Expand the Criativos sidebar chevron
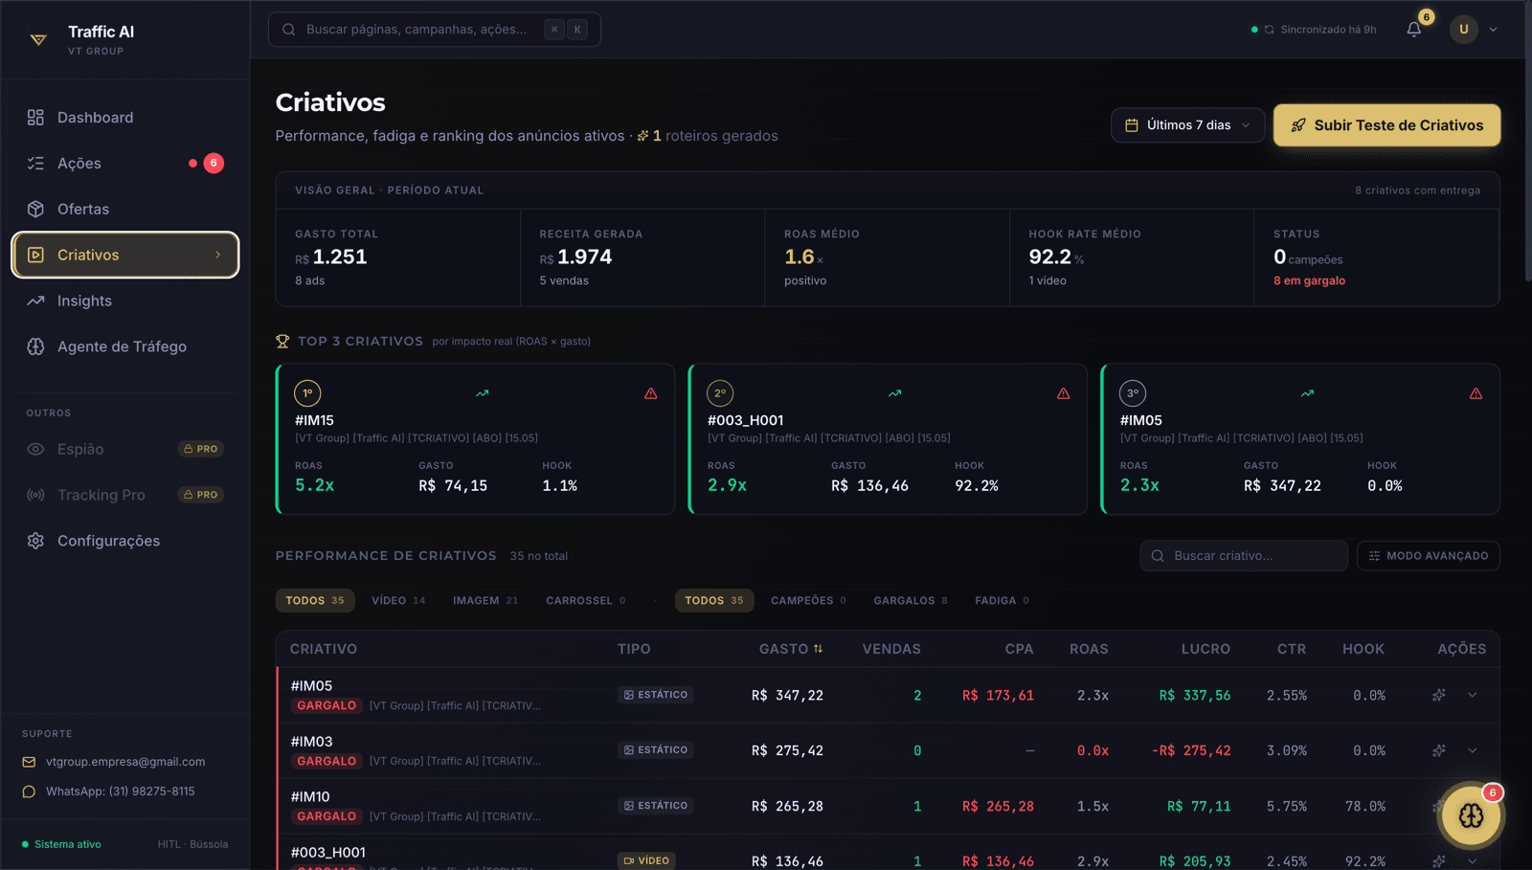 pyautogui.click(x=217, y=255)
